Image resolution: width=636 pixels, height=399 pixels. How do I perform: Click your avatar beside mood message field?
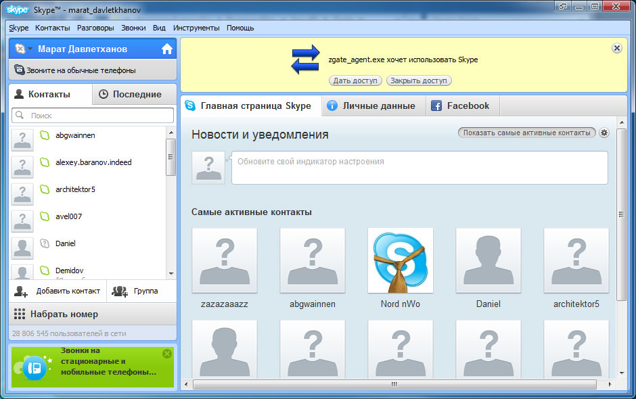[208, 168]
